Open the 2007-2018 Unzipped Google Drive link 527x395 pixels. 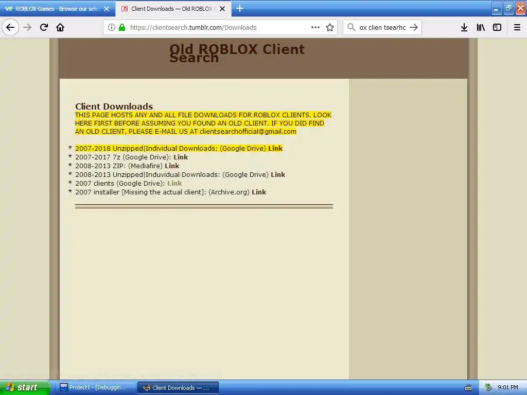(x=275, y=149)
